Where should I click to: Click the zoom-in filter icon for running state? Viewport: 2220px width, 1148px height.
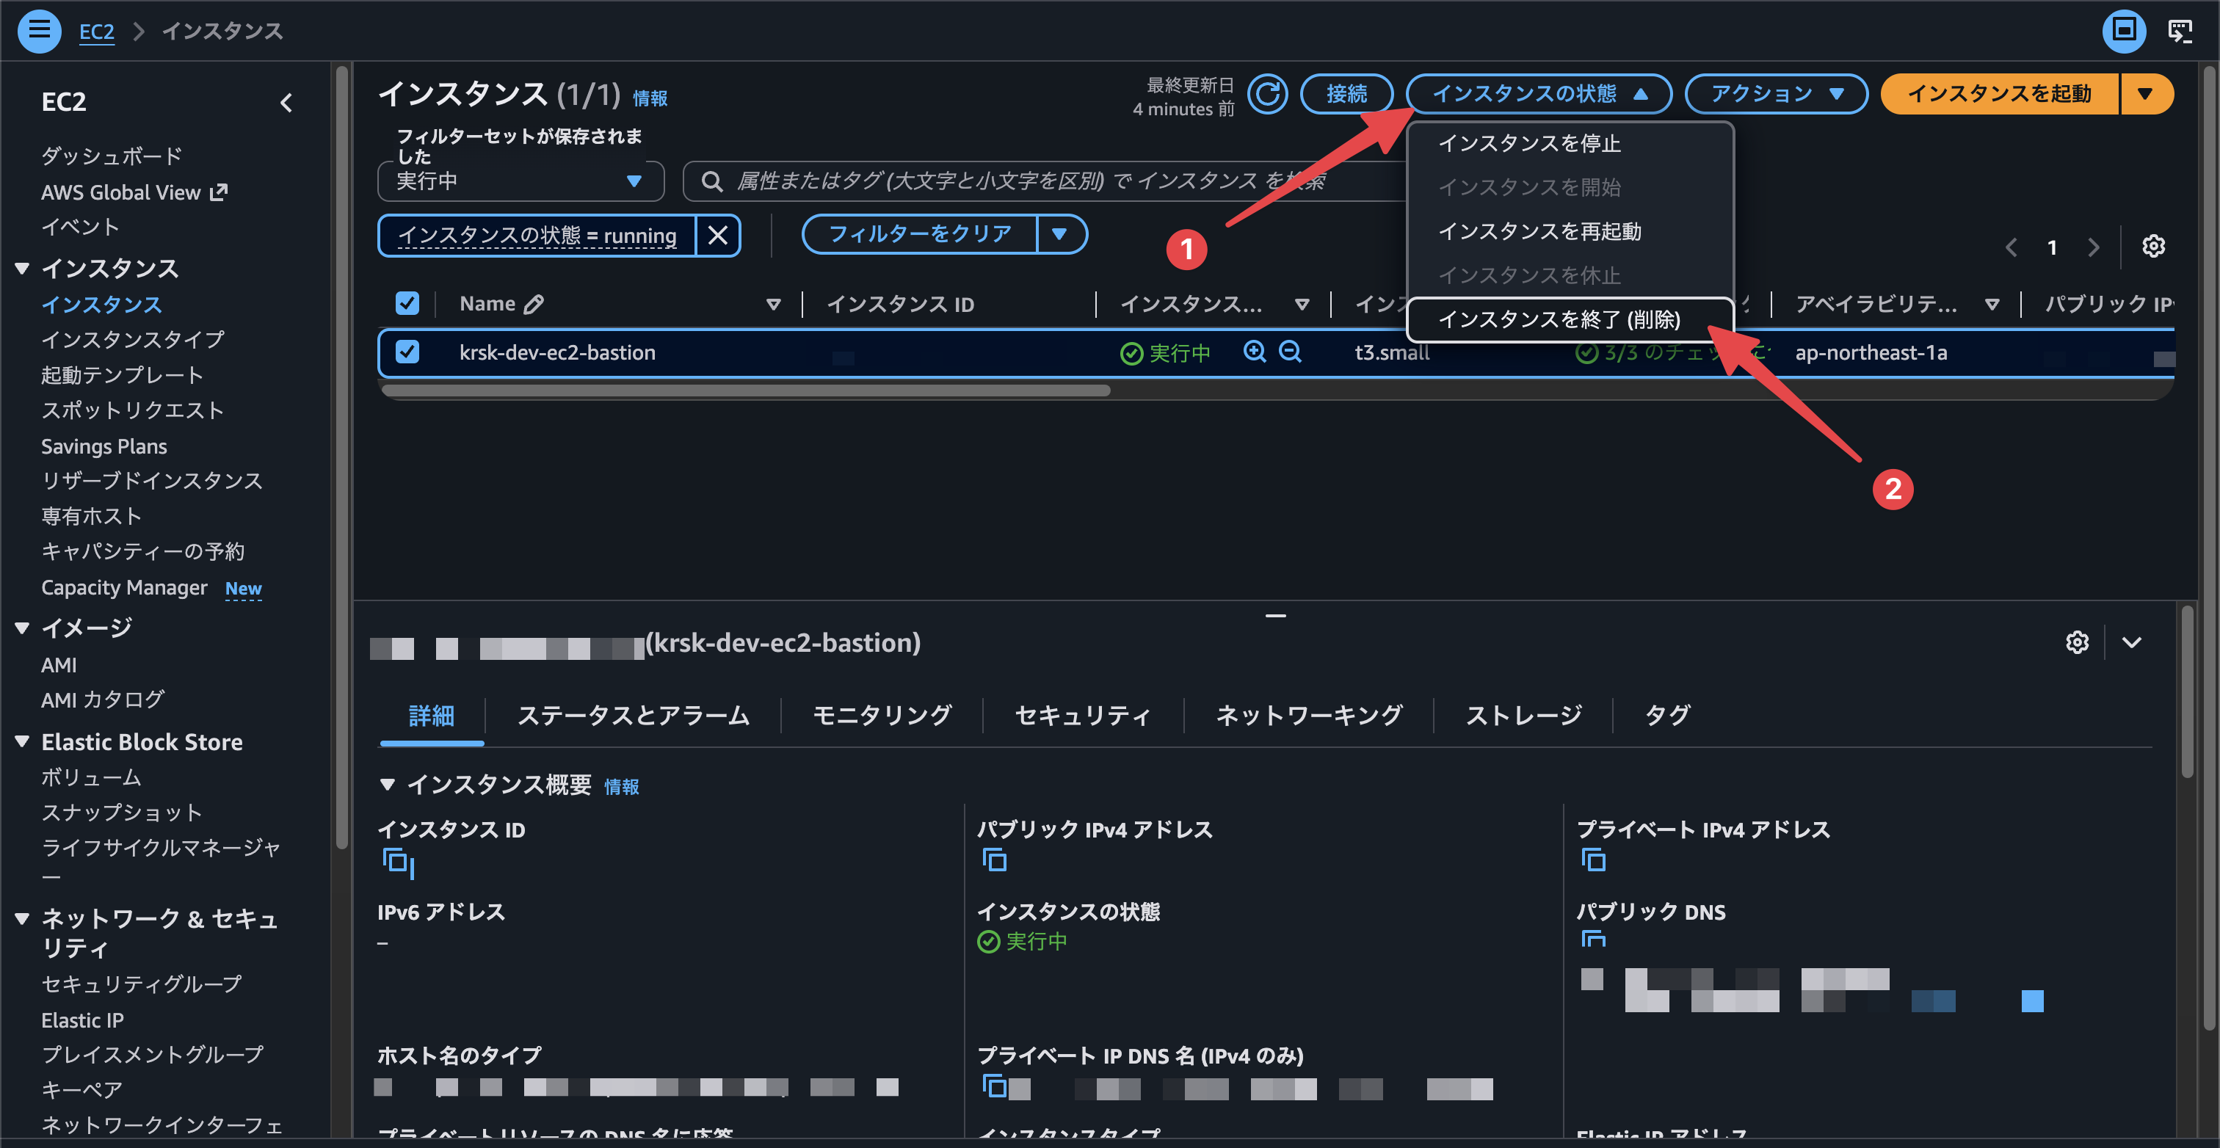(1255, 352)
